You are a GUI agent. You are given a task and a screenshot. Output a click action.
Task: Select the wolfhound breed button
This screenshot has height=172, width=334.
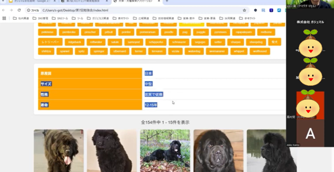tap(260, 52)
